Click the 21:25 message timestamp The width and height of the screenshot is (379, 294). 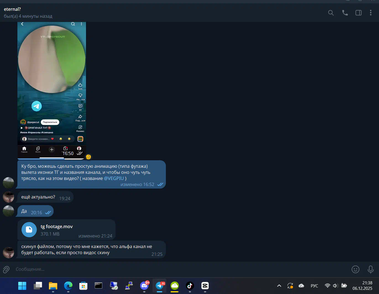coord(157,254)
